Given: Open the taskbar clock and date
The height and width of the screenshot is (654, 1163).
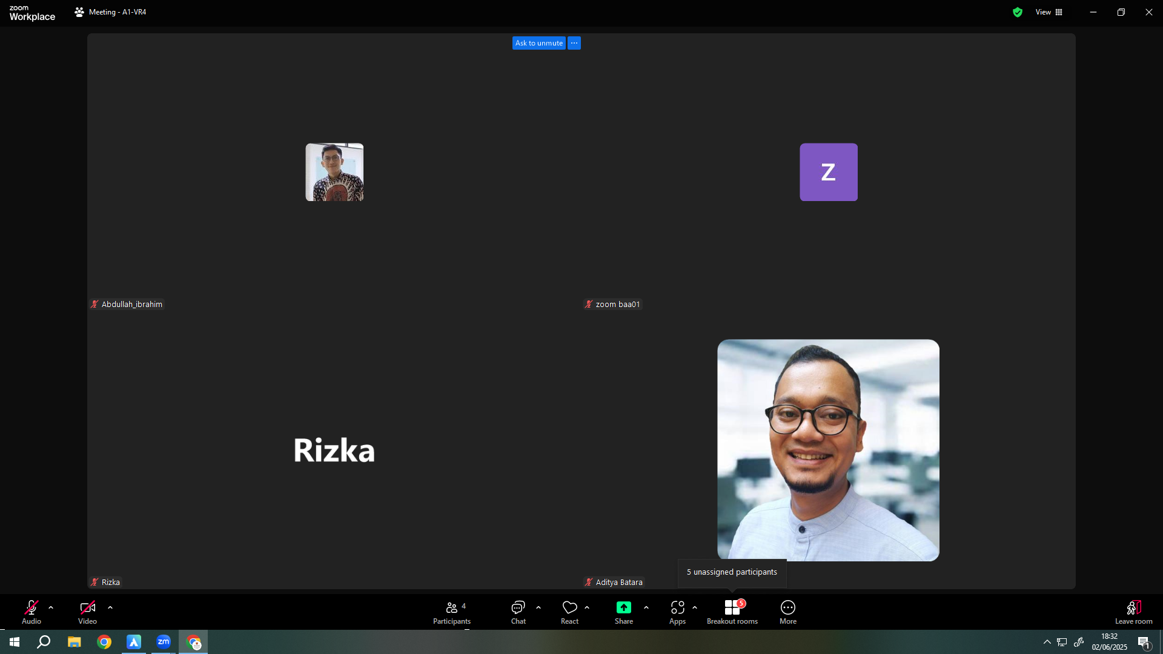Looking at the screenshot, I should click(1110, 642).
